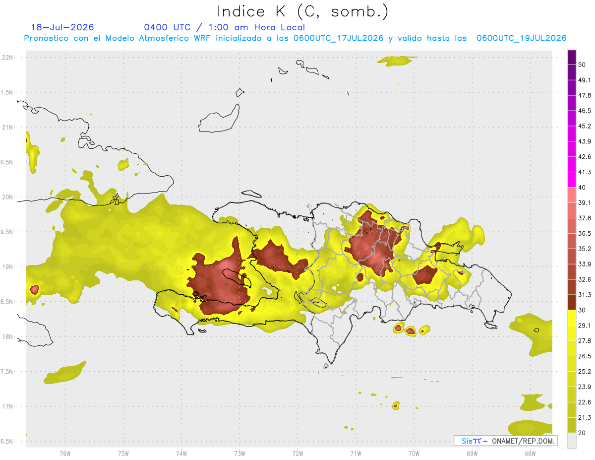Click the dark brown swatch between 30 and 31.3
The height and width of the screenshot is (460, 595).
pos(572,302)
